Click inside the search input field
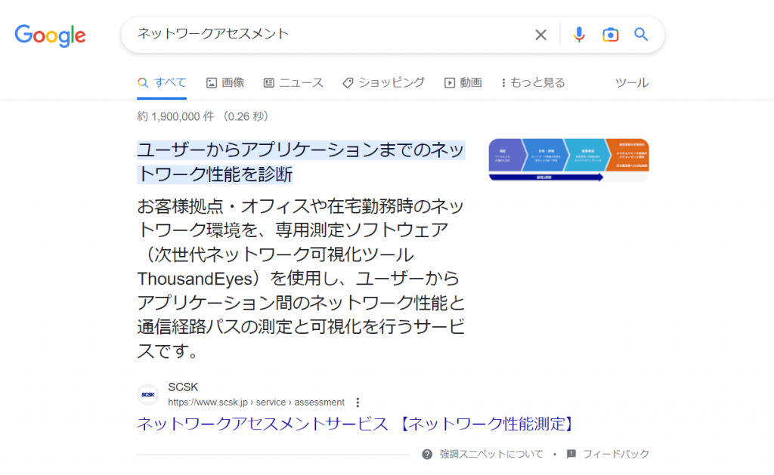Screen dimensions: 774x475 point(302,34)
